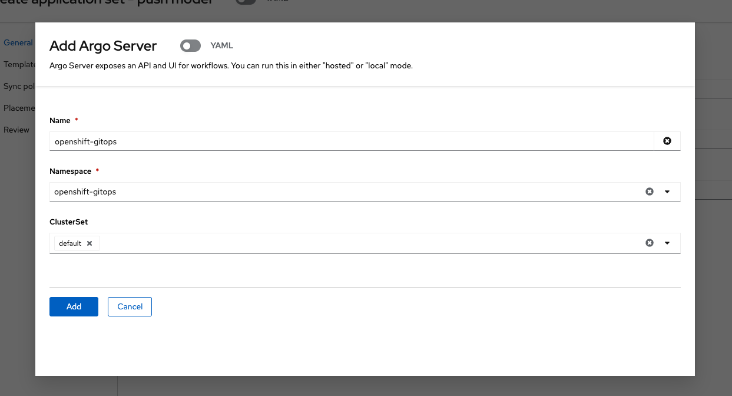Go to the Placement step in the wizard
This screenshot has height=396, width=732.
[19, 108]
